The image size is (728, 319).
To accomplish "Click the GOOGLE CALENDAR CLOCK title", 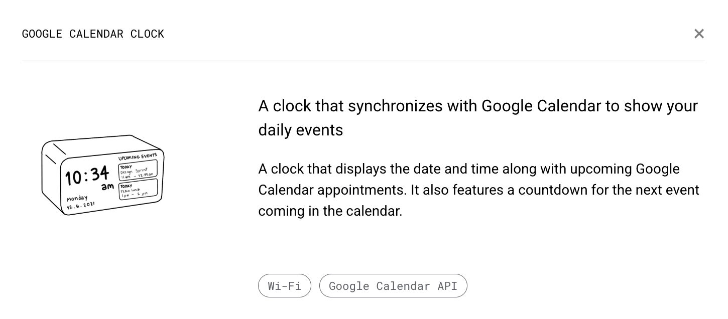I will coord(93,34).
